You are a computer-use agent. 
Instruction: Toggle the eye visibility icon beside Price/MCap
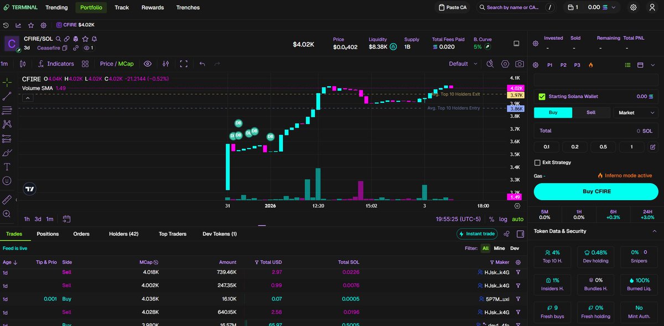coord(148,64)
